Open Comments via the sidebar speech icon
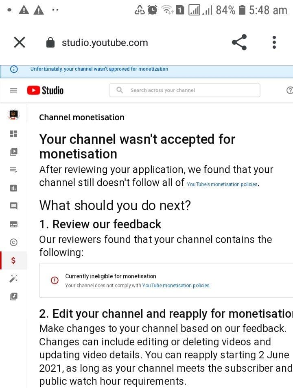Viewport: 293px width, 388px height. click(x=14, y=206)
